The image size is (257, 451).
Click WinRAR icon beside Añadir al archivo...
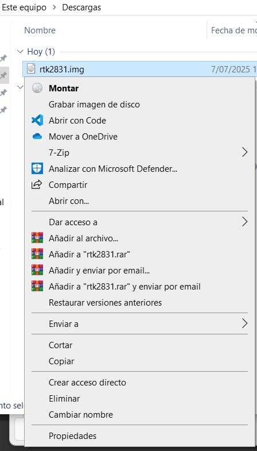pos(37,238)
